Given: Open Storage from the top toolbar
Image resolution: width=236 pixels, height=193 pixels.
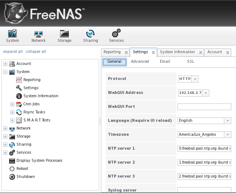Looking at the screenshot, I should click(64, 36).
